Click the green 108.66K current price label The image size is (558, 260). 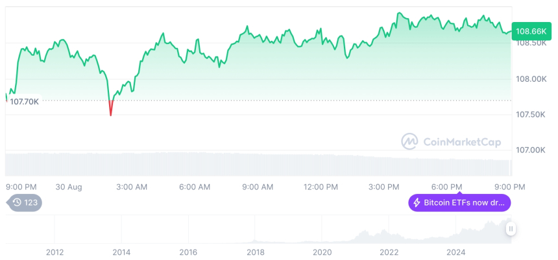click(x=531, y=31)
